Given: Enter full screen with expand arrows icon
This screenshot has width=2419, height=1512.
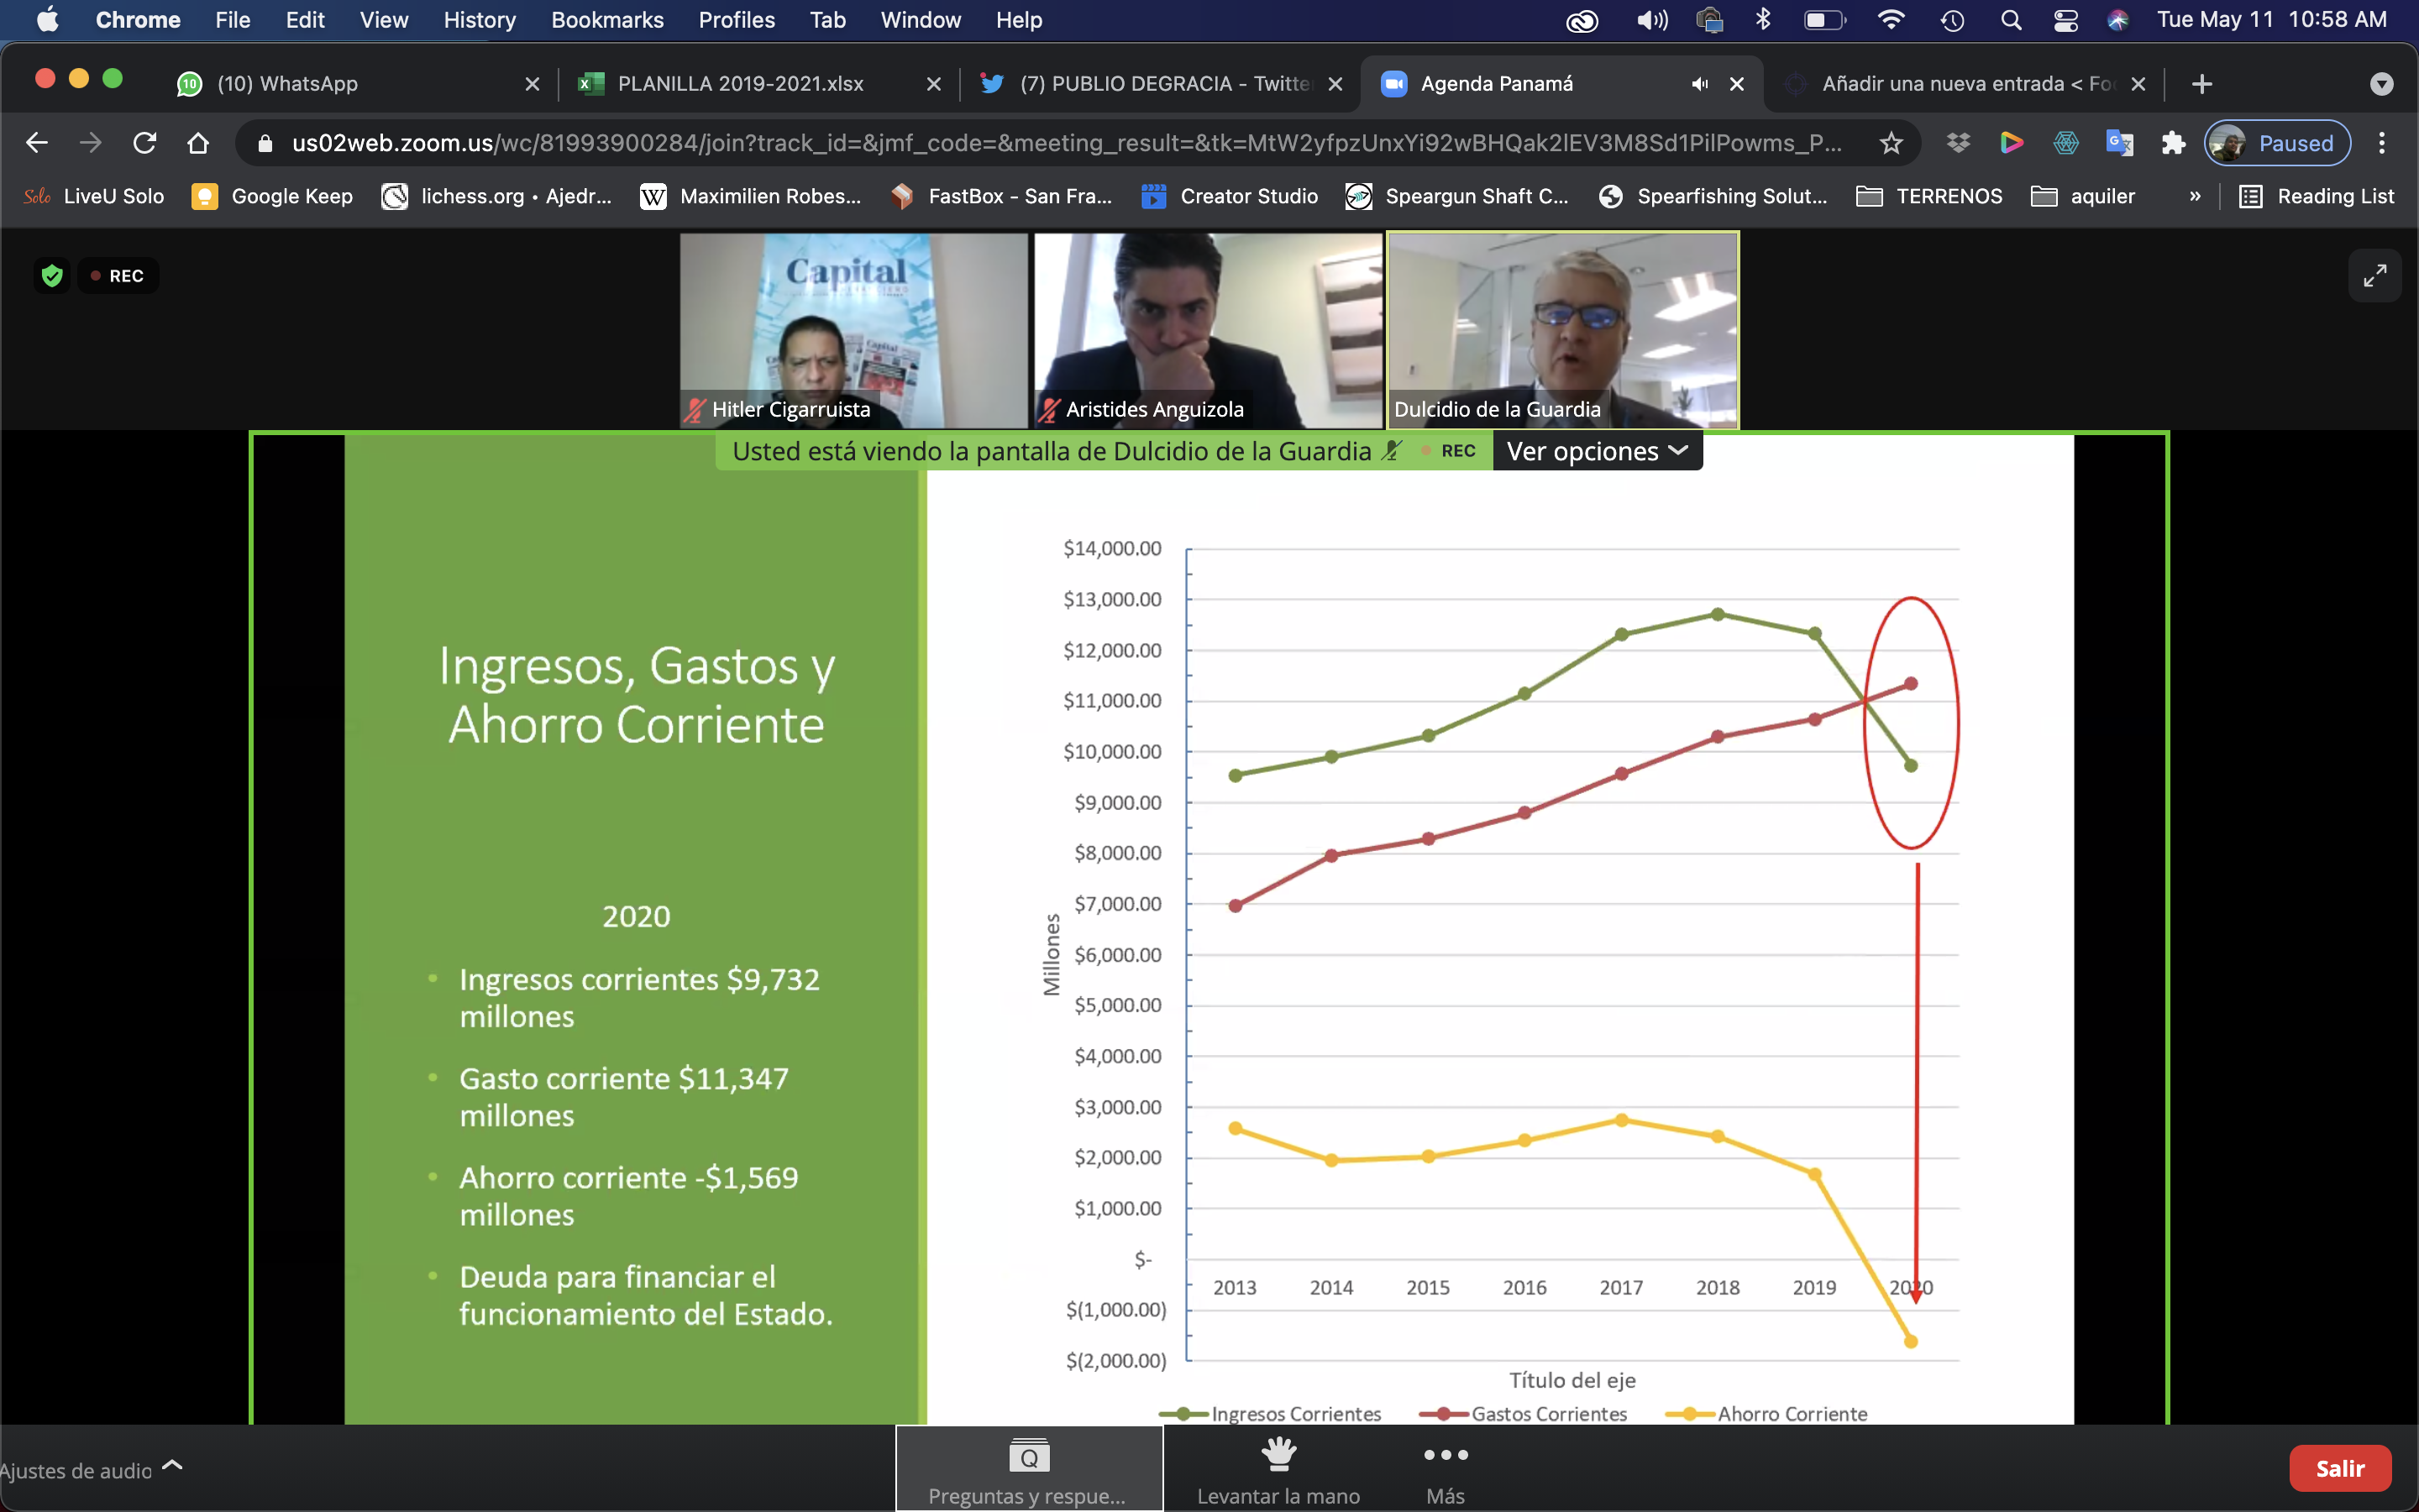Looking at the screenshot, I should click(x=2375, y=275).
